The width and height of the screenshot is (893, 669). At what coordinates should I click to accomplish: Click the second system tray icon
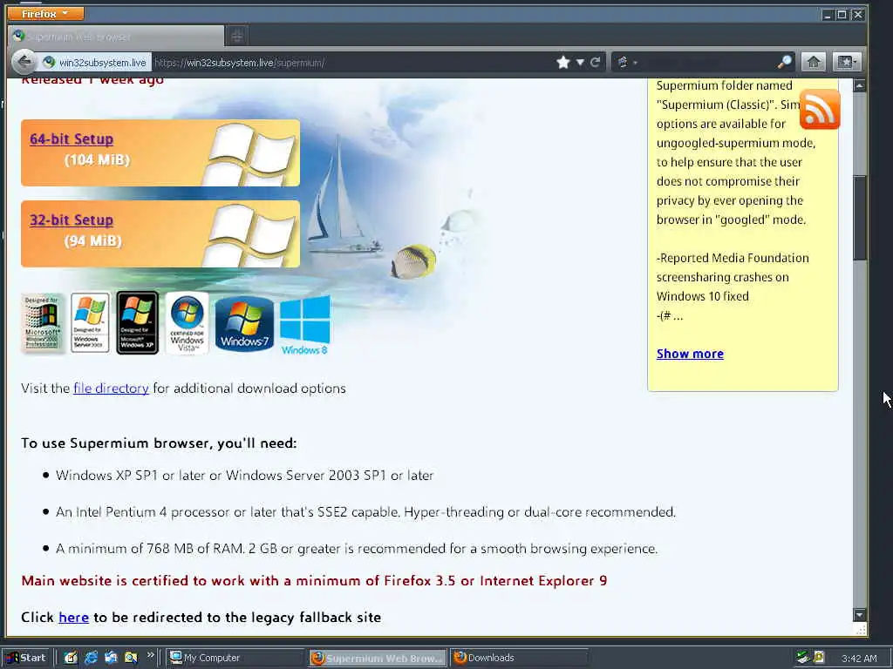tap(819, 658)
